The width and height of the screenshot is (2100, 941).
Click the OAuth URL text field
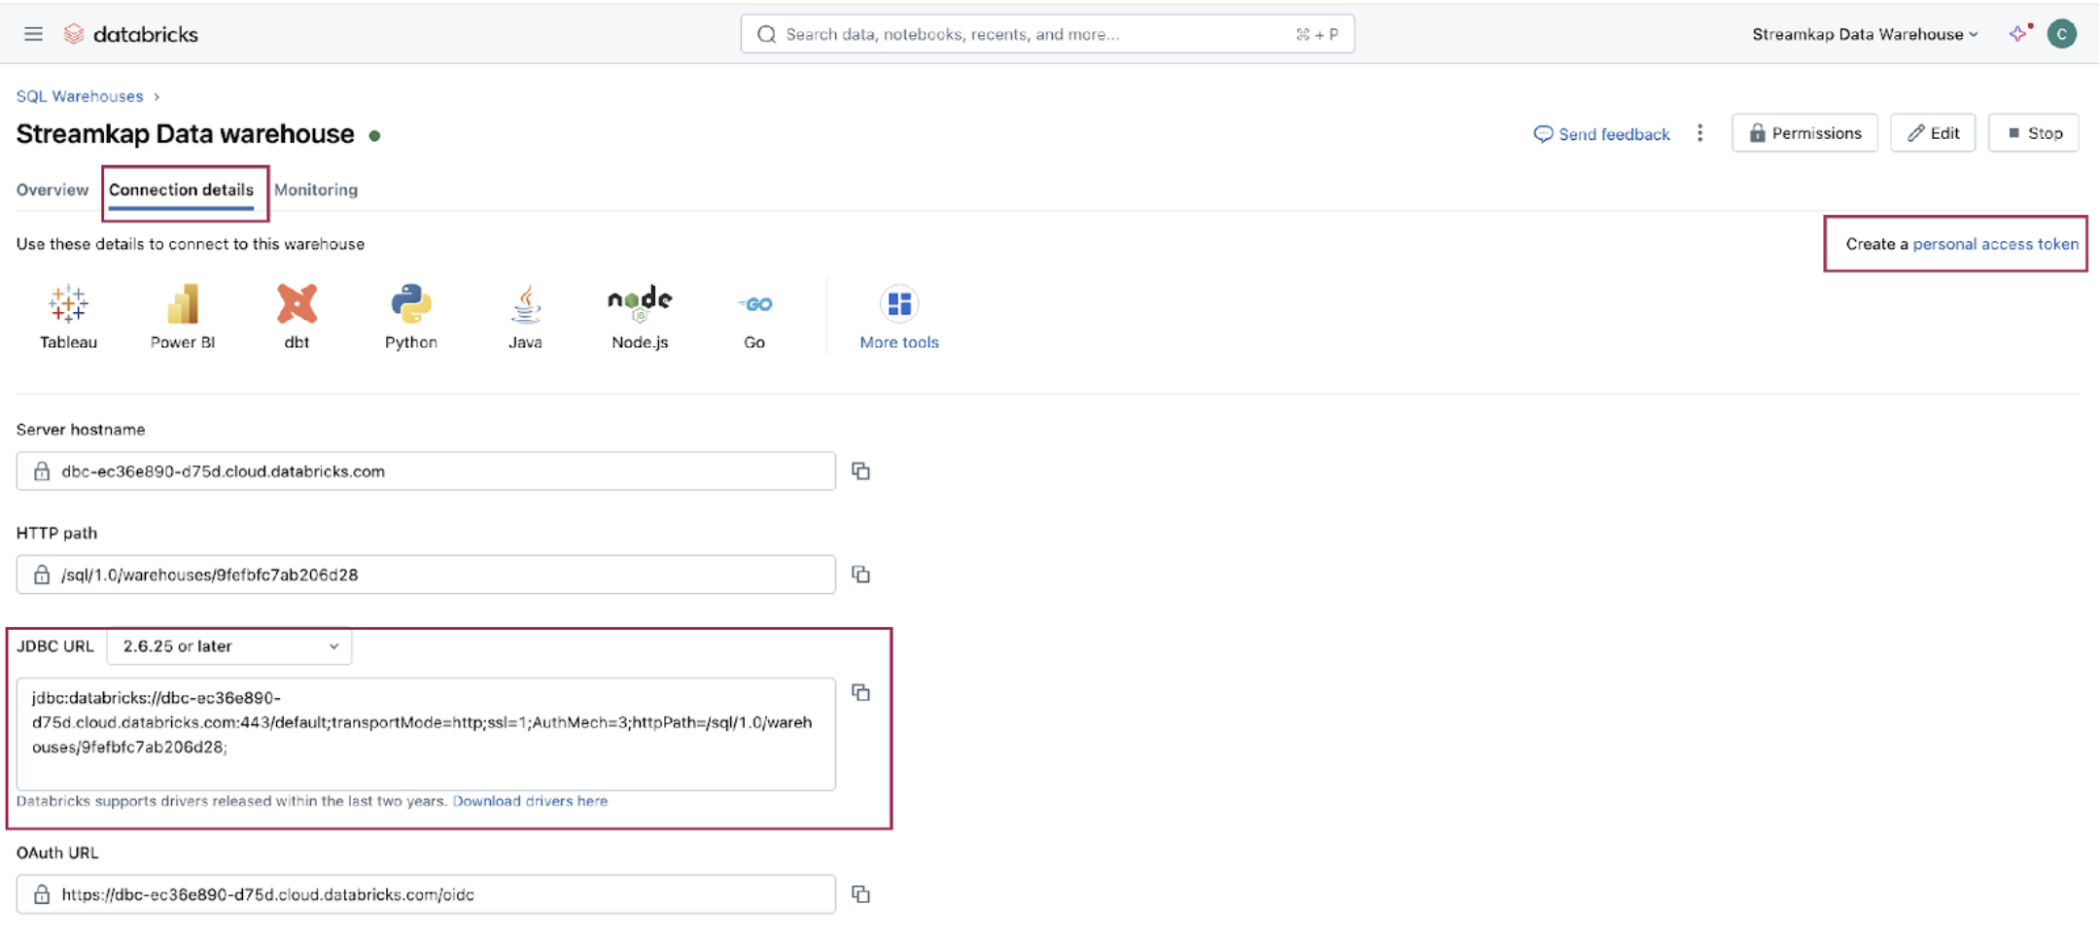[426, 894]
